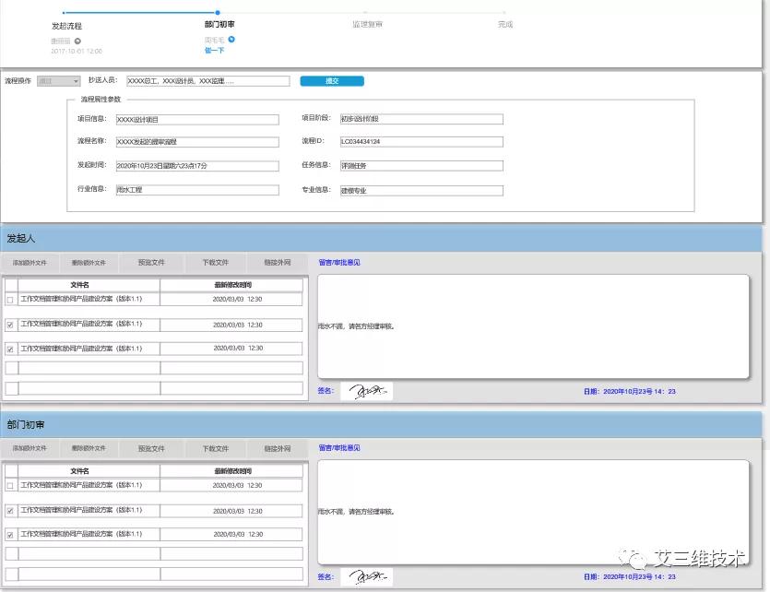Click 预览文件 in the 部门初审 toolbar
The image size is (770, 592).
click(151, 448)
